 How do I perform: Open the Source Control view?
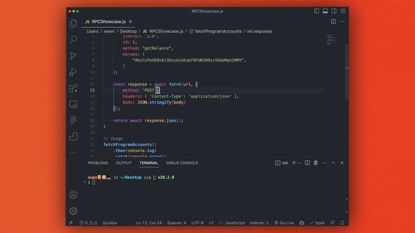[x=73, y=56]
